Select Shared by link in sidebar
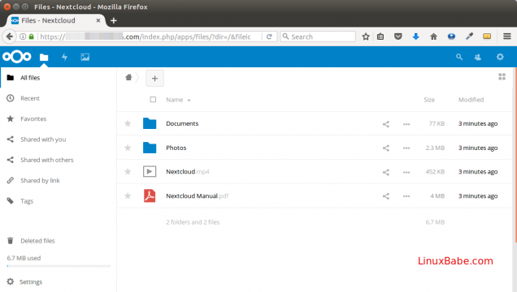The image size is (517, 292). point(59,181)
